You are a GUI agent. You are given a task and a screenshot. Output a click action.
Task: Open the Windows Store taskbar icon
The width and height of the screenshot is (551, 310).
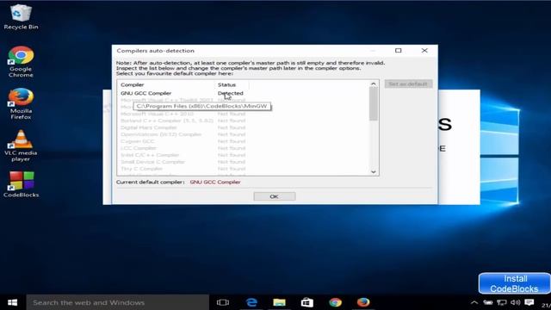click(x=307, y=302)
